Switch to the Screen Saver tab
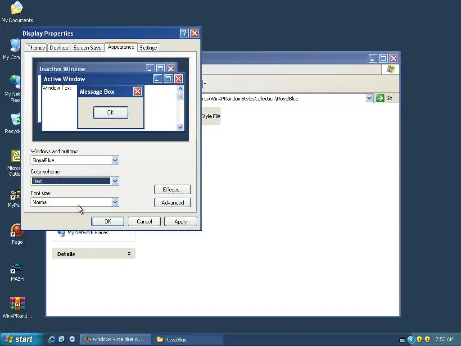 tap(88, 48)
